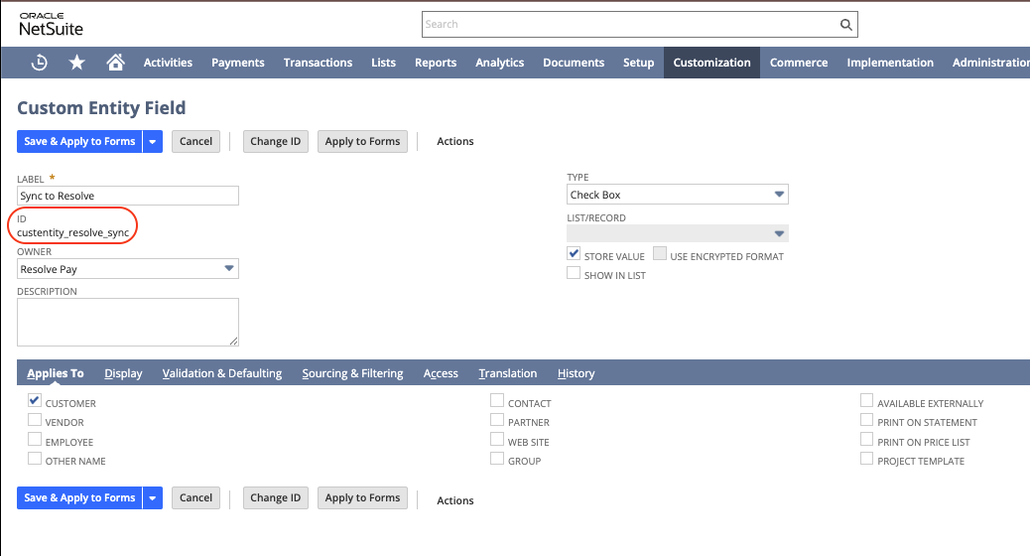The image size is (1030, 556).
Task: Click the bottom Cancel button
Action: point(195,498)
